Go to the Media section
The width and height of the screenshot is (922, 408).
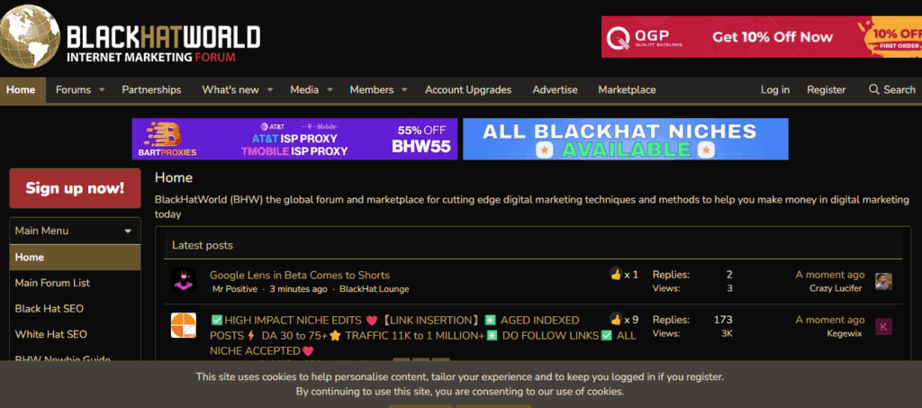tap(304, 90)
